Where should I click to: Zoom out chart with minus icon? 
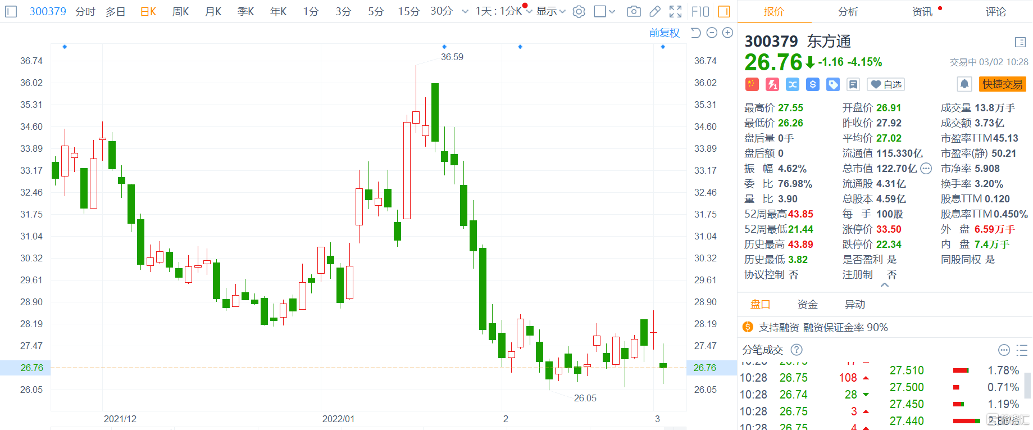pos(712,33)
